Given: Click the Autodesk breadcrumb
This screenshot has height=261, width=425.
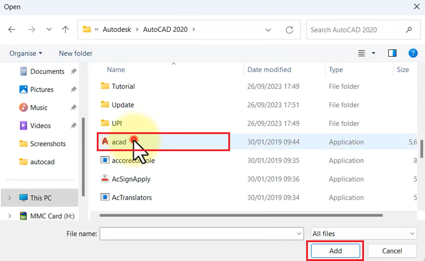Looking at the screenshot, I should [x=117, y=30].
